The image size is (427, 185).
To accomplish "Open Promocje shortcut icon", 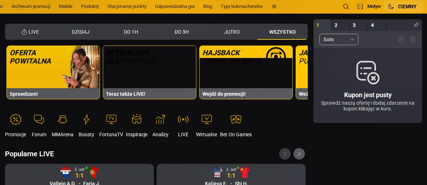I will (x=16, y=119).
